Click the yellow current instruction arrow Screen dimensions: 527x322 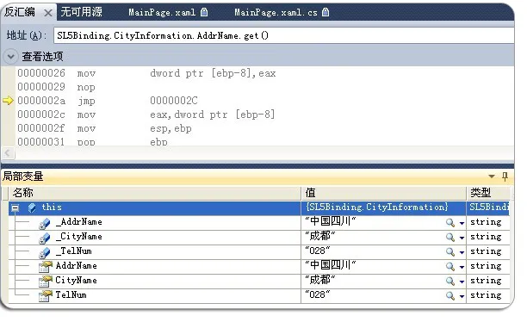click(x=8, y=100)
